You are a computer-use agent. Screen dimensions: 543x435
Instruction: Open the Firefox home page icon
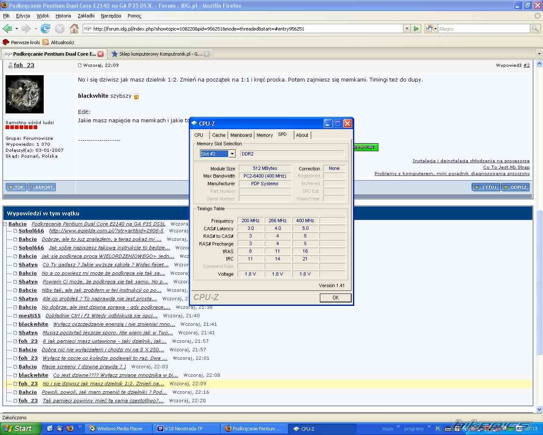[74, 28]
